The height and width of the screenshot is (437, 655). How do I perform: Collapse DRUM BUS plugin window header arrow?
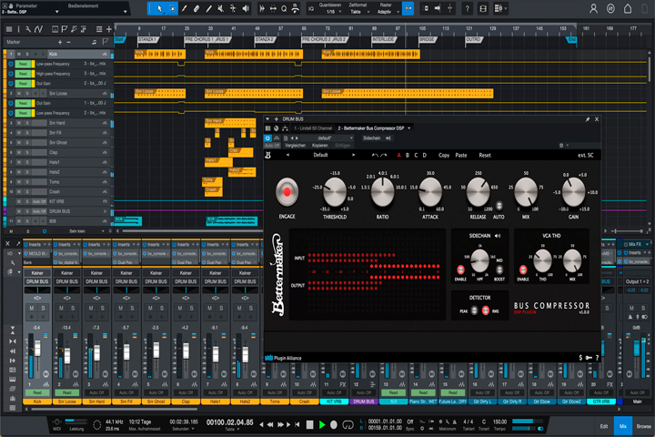coord(267,119)
